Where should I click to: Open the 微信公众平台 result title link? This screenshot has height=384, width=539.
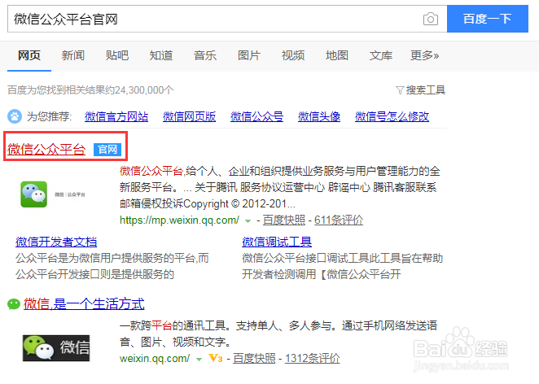[46, 150]
